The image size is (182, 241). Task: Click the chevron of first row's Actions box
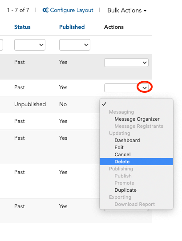tap(145, 63)
